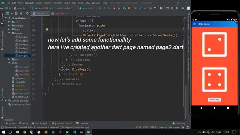Expand the ios folder
This screenshot has width=240, height=135.
(x=9, y=59)
